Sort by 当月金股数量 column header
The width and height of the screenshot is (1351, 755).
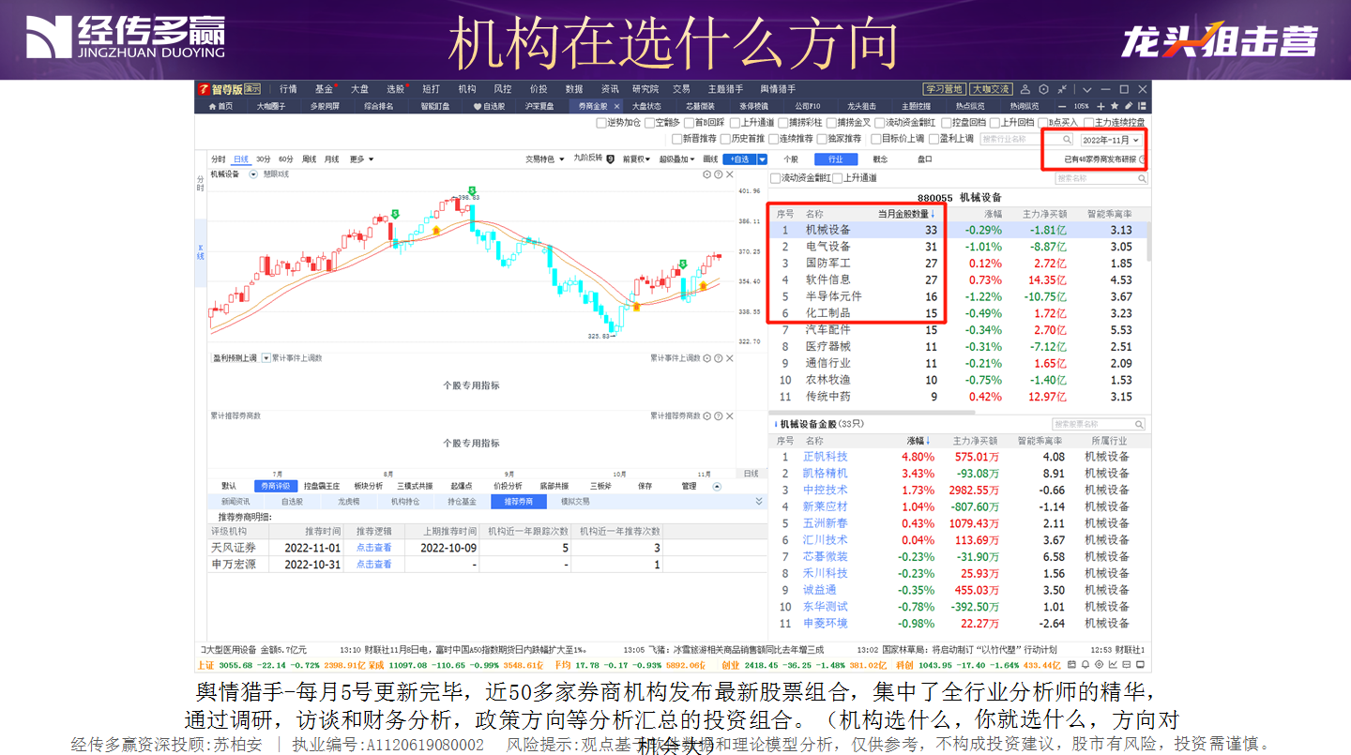point(906,214)
